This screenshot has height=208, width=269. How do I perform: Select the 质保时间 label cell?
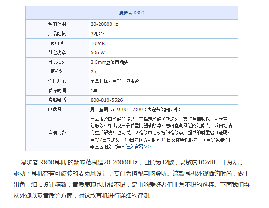click(x=57, y=91)
